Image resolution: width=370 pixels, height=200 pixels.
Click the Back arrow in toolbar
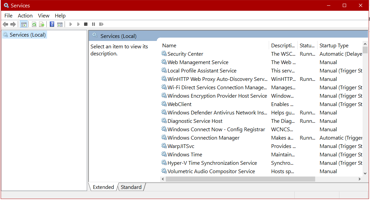[x=5, y=24]
